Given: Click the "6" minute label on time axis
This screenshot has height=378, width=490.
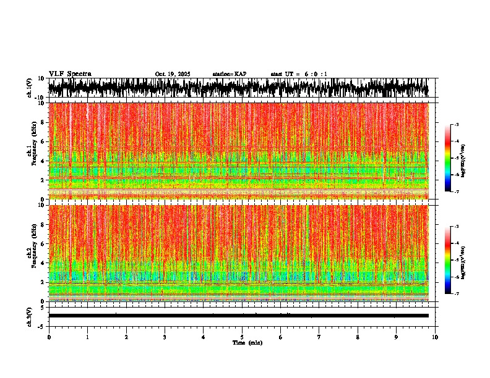Looking at the screenshot, I should click(281, 337).
